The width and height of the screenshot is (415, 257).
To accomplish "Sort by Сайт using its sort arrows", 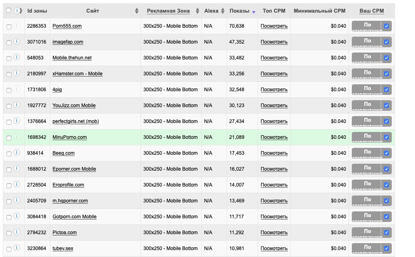I will click(x=137, y=11).
